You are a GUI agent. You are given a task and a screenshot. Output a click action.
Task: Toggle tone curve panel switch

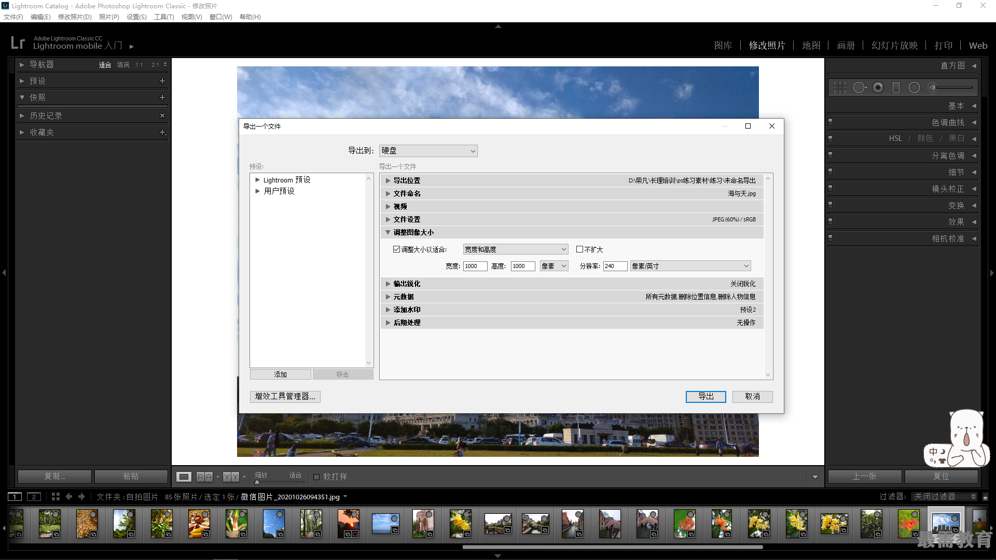point(831,122)
